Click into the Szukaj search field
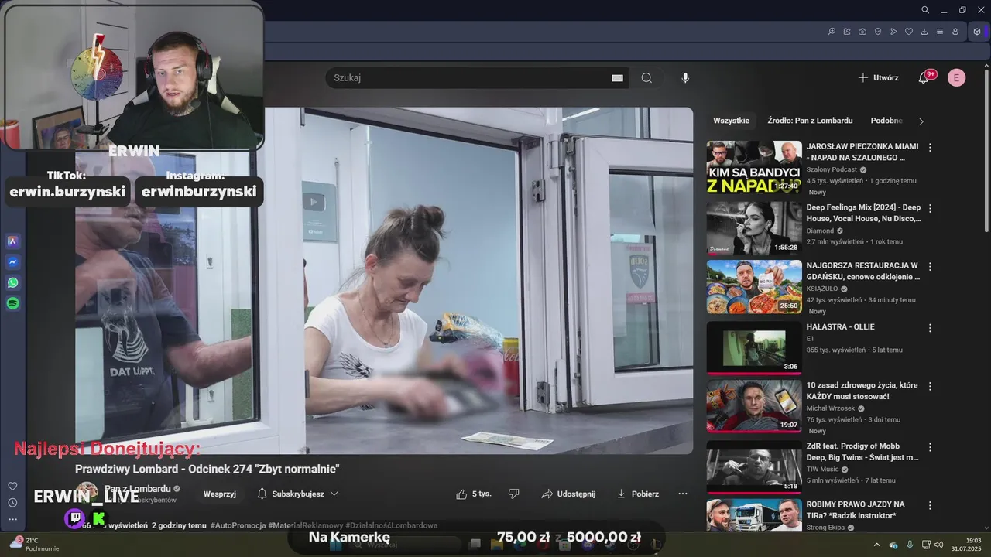Screen dimensions: 991x557 coord(468,78)
